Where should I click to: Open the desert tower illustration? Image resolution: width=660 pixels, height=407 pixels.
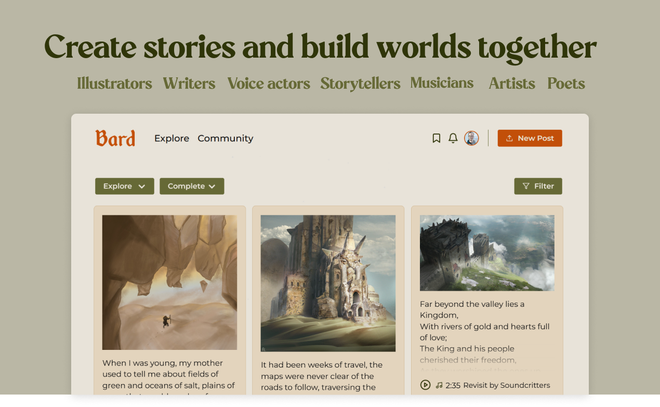[x=328, y=283]
